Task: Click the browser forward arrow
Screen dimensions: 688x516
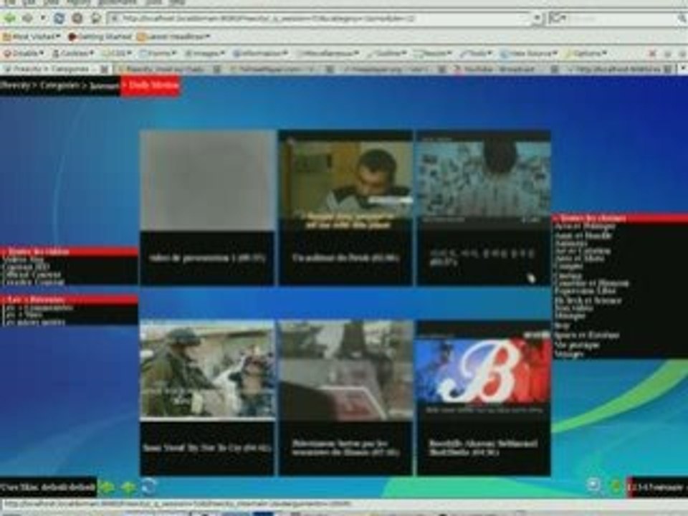Action: tap(28, 19)
